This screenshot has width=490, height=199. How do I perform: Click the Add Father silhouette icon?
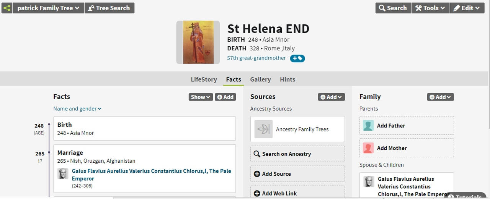pyautogui.click(x=368, y=126)
